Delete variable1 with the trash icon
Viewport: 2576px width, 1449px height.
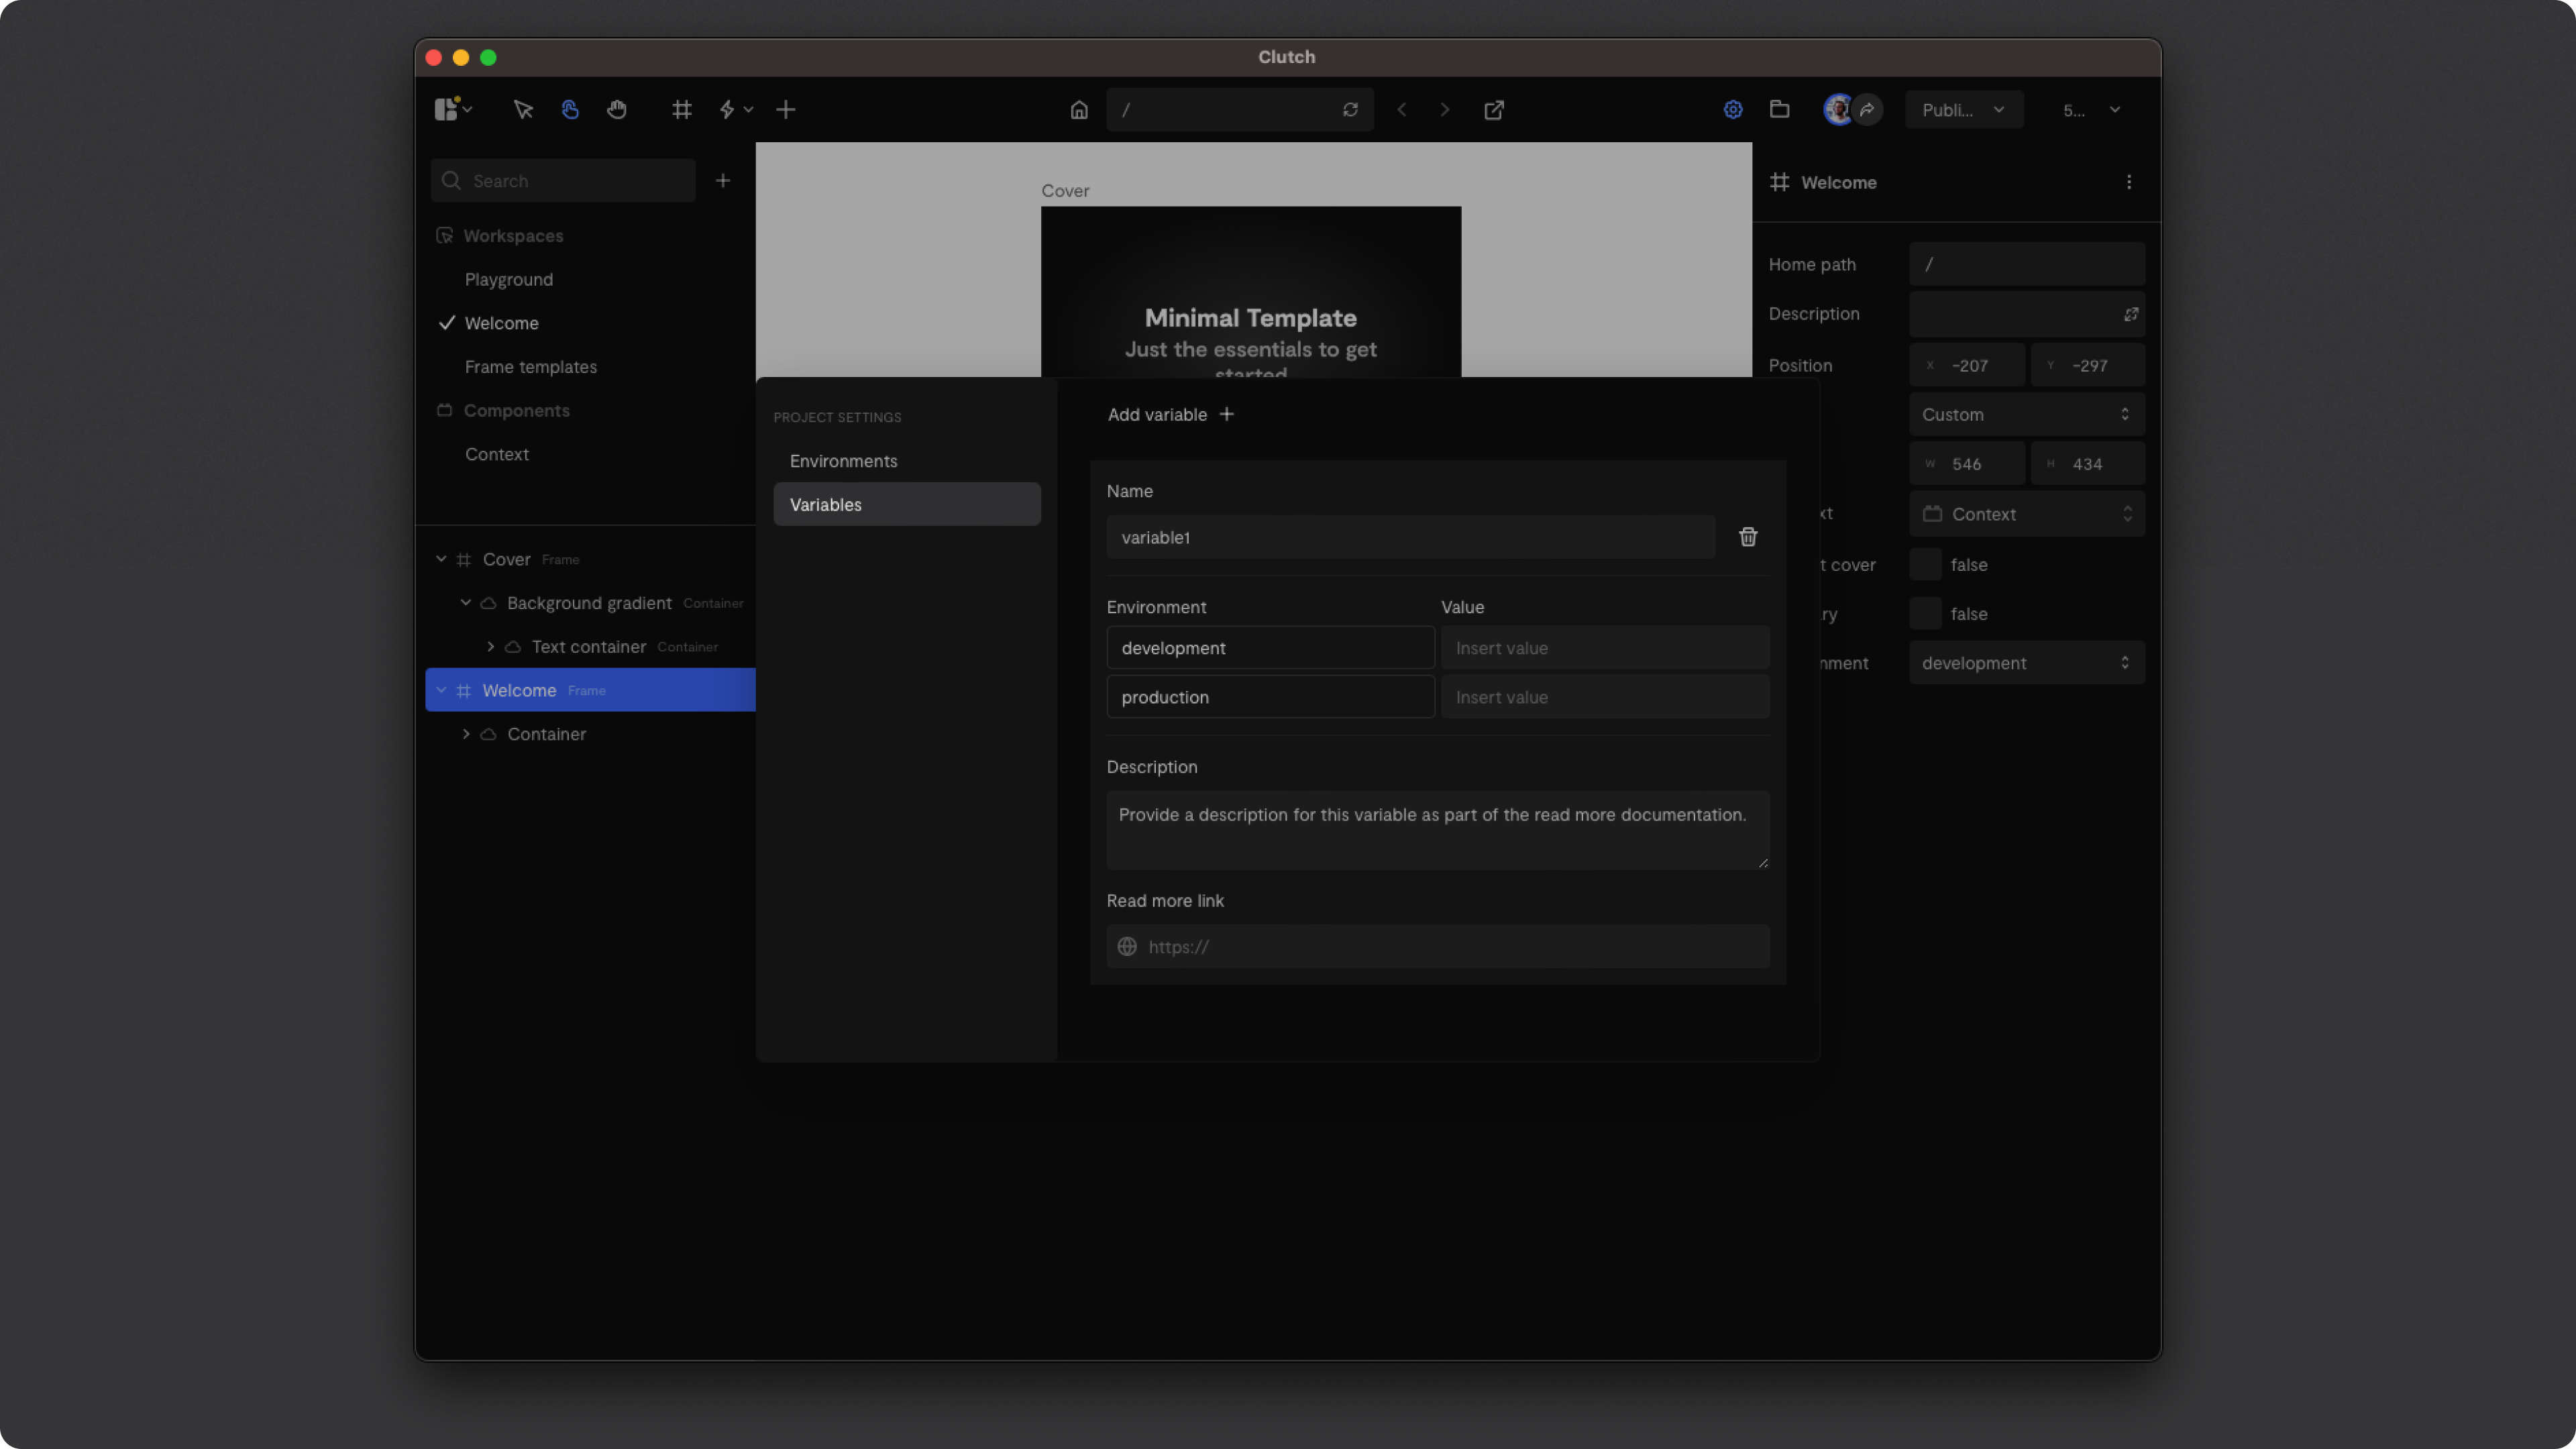pos(1748,537)
